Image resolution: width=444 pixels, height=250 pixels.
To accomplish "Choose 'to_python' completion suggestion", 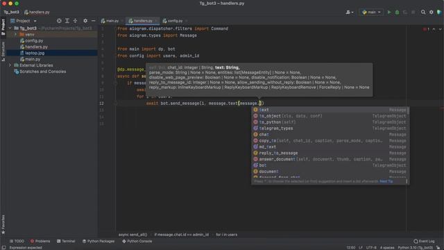I will [330, 122].
